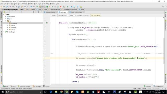
Task: Open the Gradle Console panel
Action: [x=158, y=86]
